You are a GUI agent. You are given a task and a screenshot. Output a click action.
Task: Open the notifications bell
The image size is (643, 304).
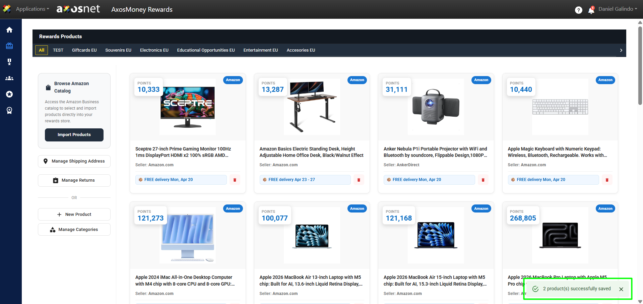[591, 10]
